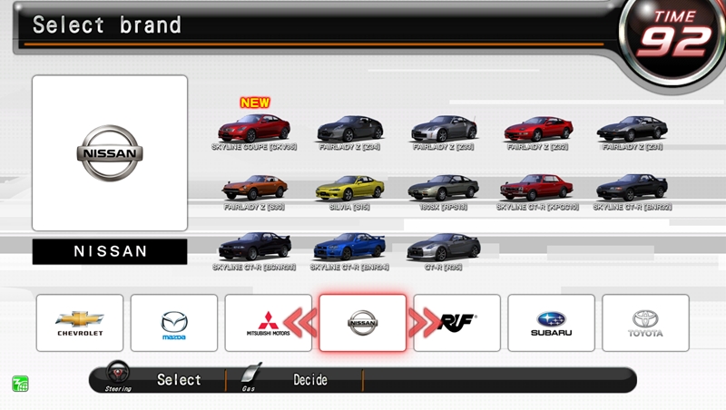Choose the Subaru brand tile
This screenshot has height=410, width=726.
click(x=552, y=323)
